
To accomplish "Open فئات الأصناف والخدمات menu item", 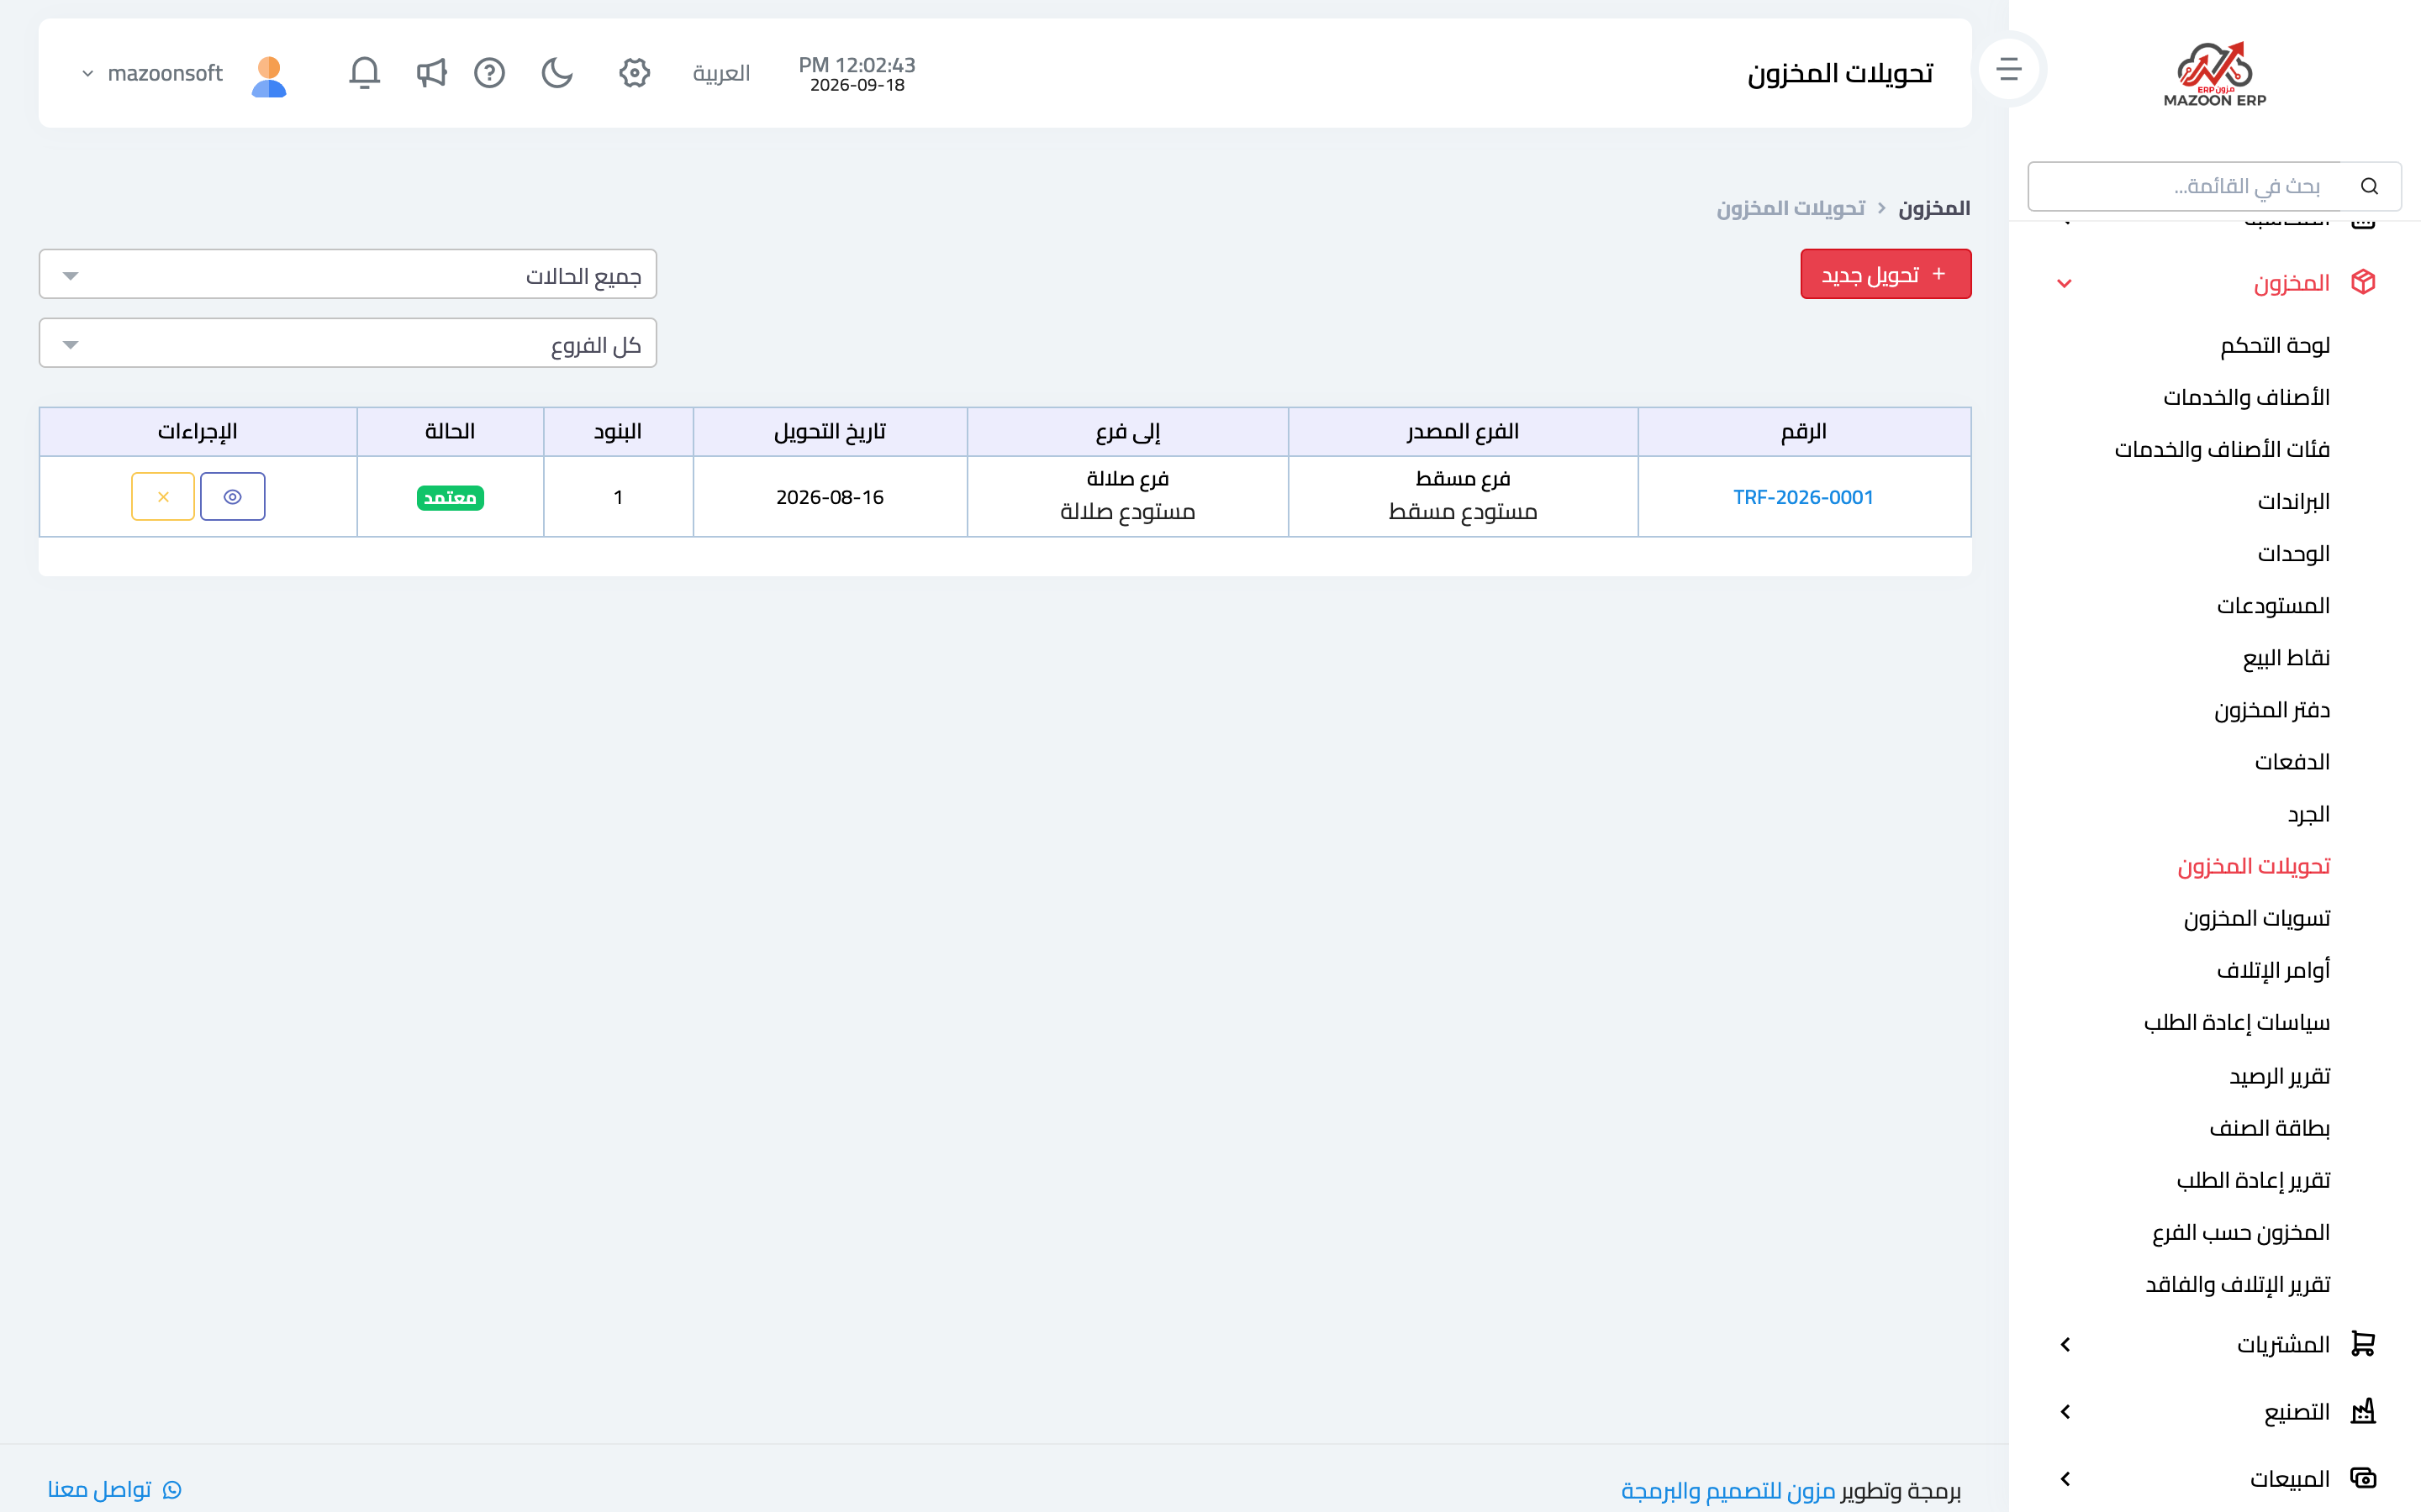I will (2222, 449).
